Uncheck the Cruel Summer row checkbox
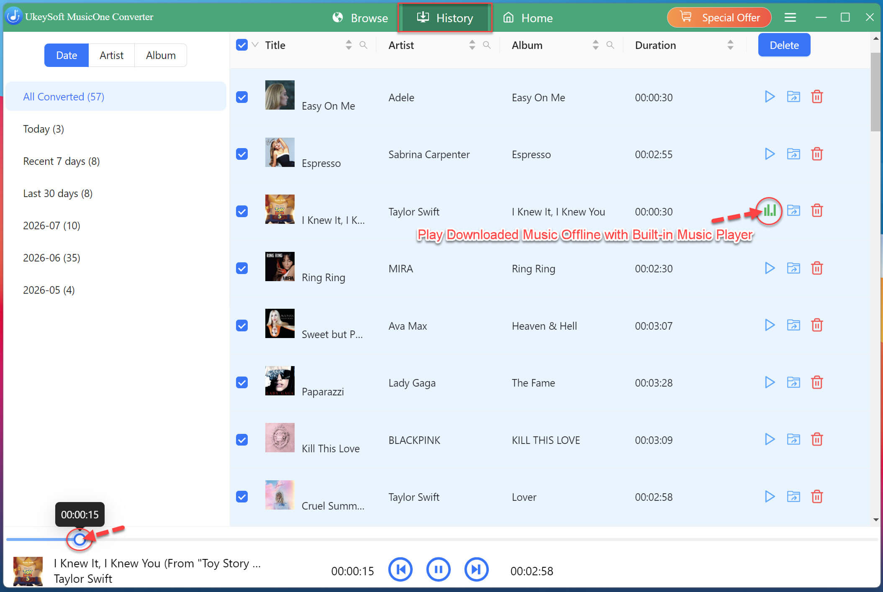The width and height of the screenshot is (883, 592). click(242, 497)
